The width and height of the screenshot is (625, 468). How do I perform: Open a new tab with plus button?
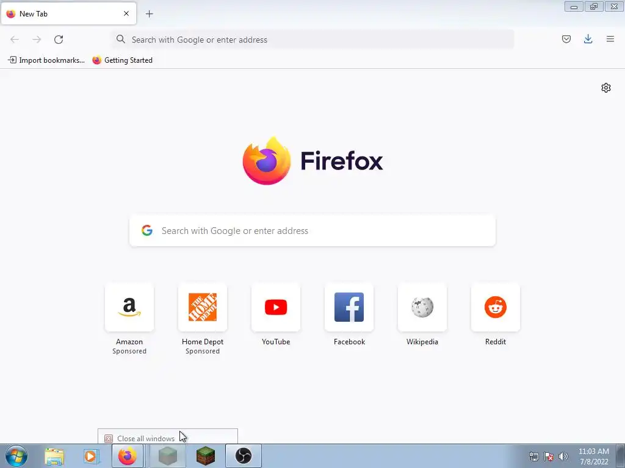(x=149, y=14)
